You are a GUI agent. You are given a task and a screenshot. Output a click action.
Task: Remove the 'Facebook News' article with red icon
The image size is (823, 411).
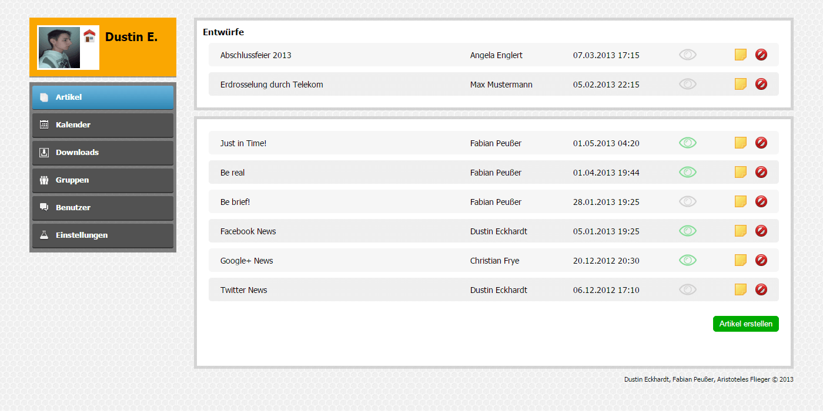tap(761, 231)
